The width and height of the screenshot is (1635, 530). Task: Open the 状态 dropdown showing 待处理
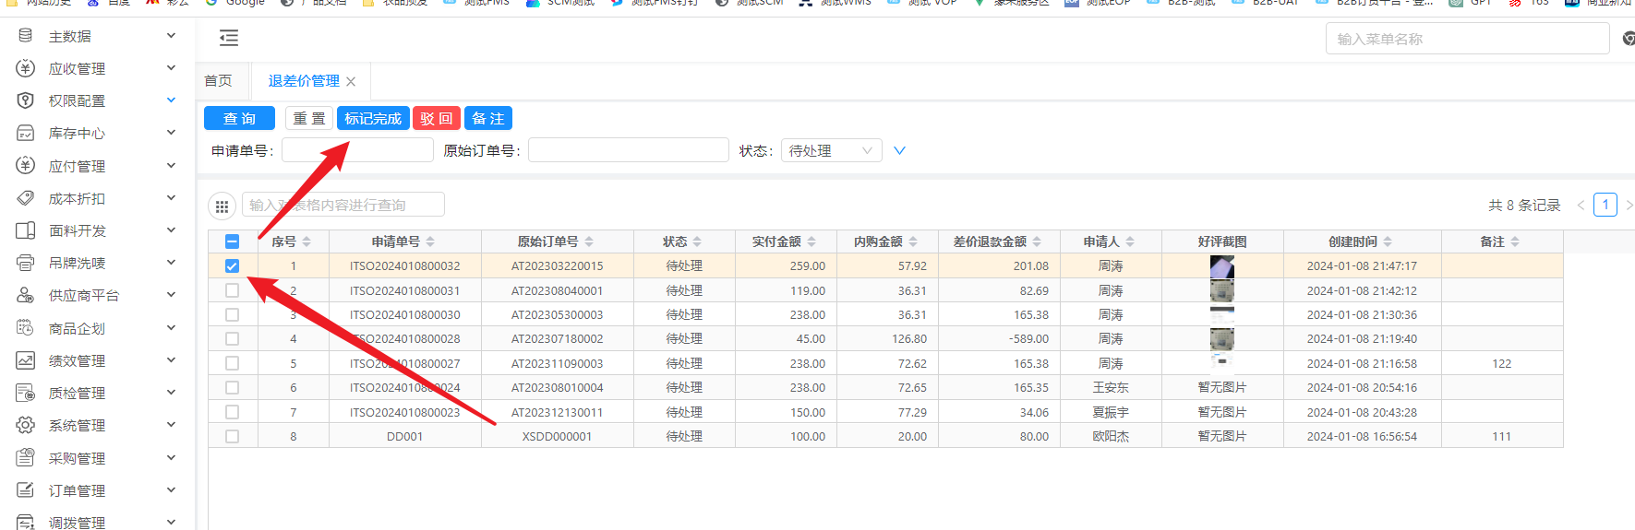coord(831,150)
